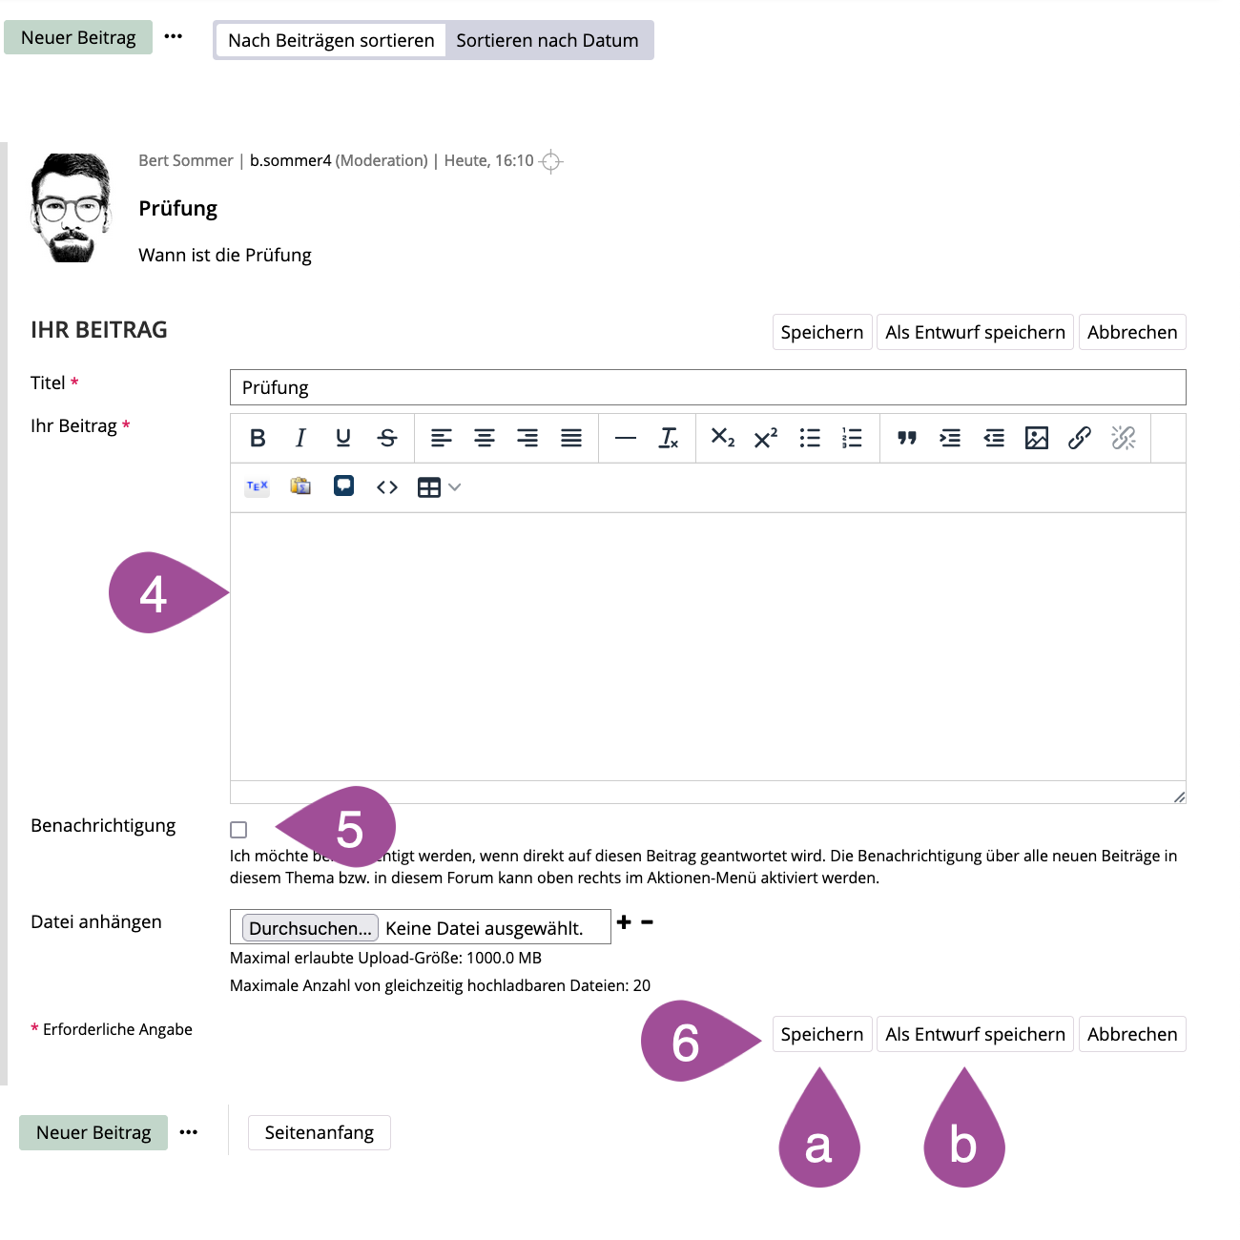1240x1240 pixels.
Task: Open the three-dots menu beside top Neuer Beitrag
Action: (173, 36)
